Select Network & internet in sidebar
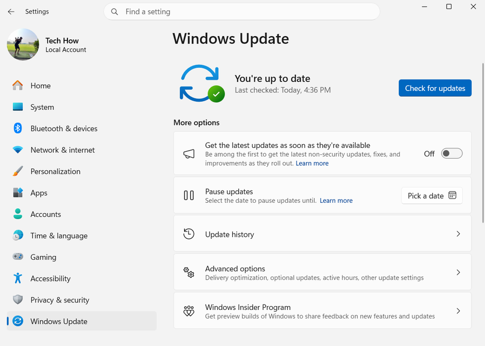The image size is (485, 346). click(x=82, y=150)
